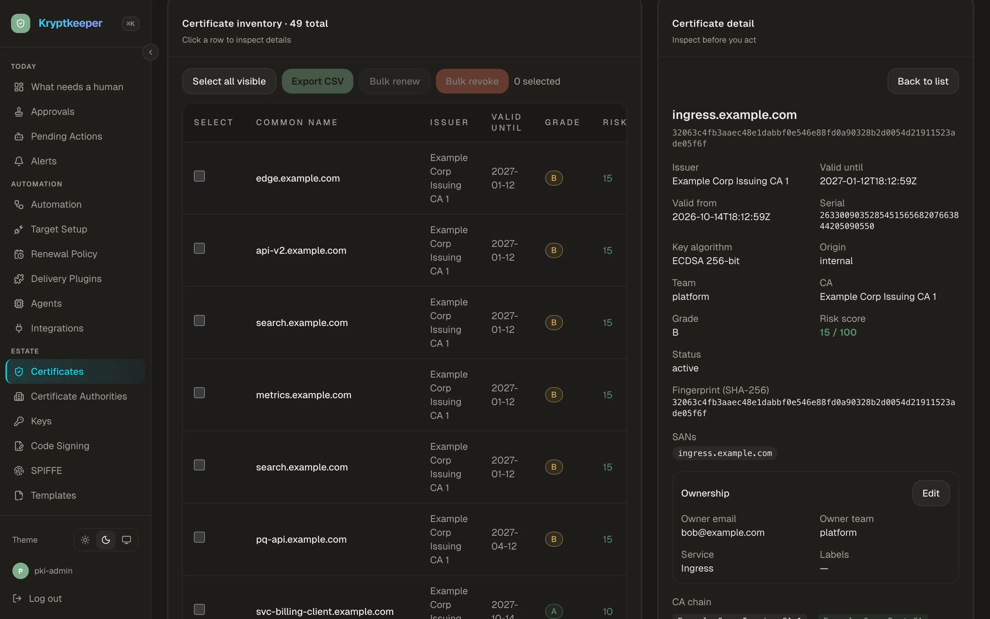The image size is (990, 619).
Task: Click the Templates file icon
Action: click(x=19, y=495)
